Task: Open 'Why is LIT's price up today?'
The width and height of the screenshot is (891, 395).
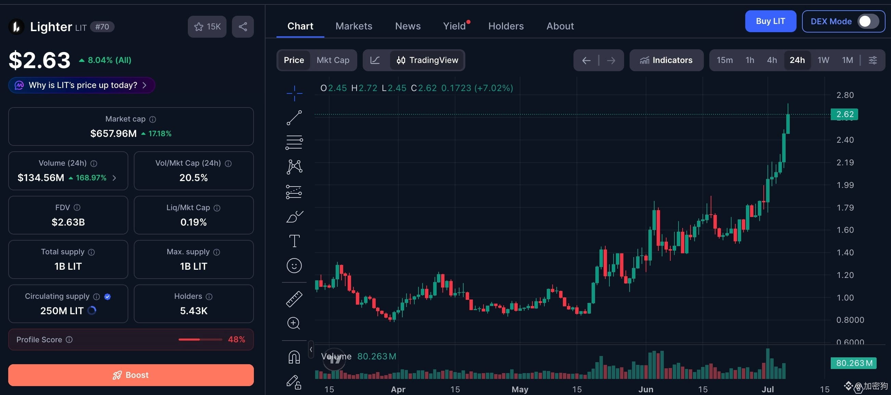Action: coord(82,85)
